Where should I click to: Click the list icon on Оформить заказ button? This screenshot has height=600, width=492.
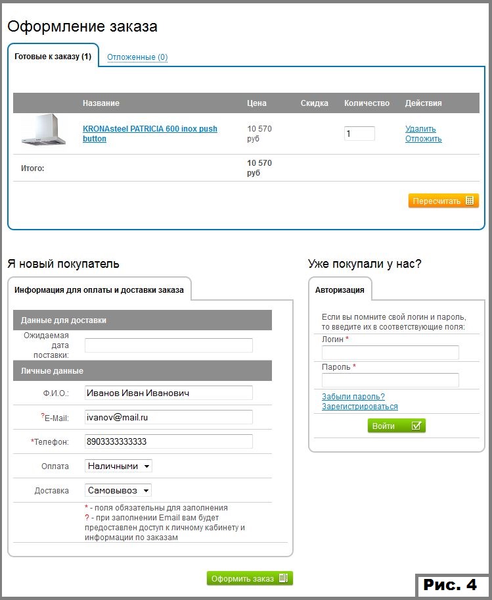point(283,578)
